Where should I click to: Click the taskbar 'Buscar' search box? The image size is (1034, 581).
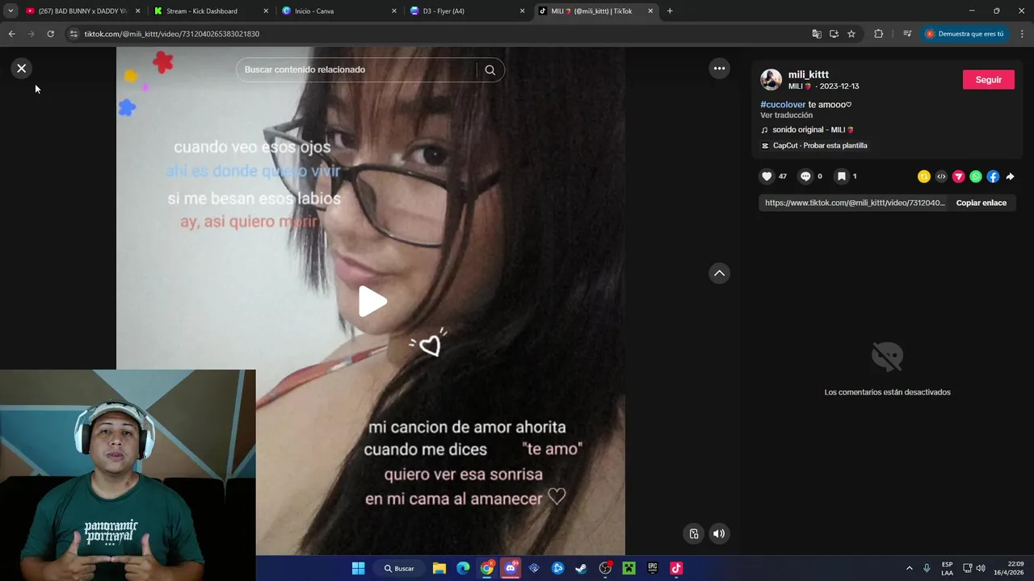click(399, 568)
